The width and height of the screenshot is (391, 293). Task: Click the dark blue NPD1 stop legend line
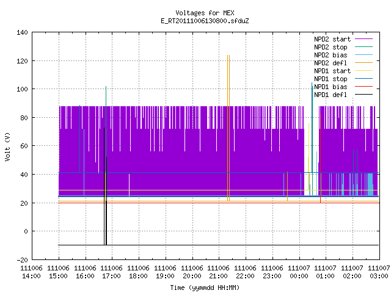(364, 79)
